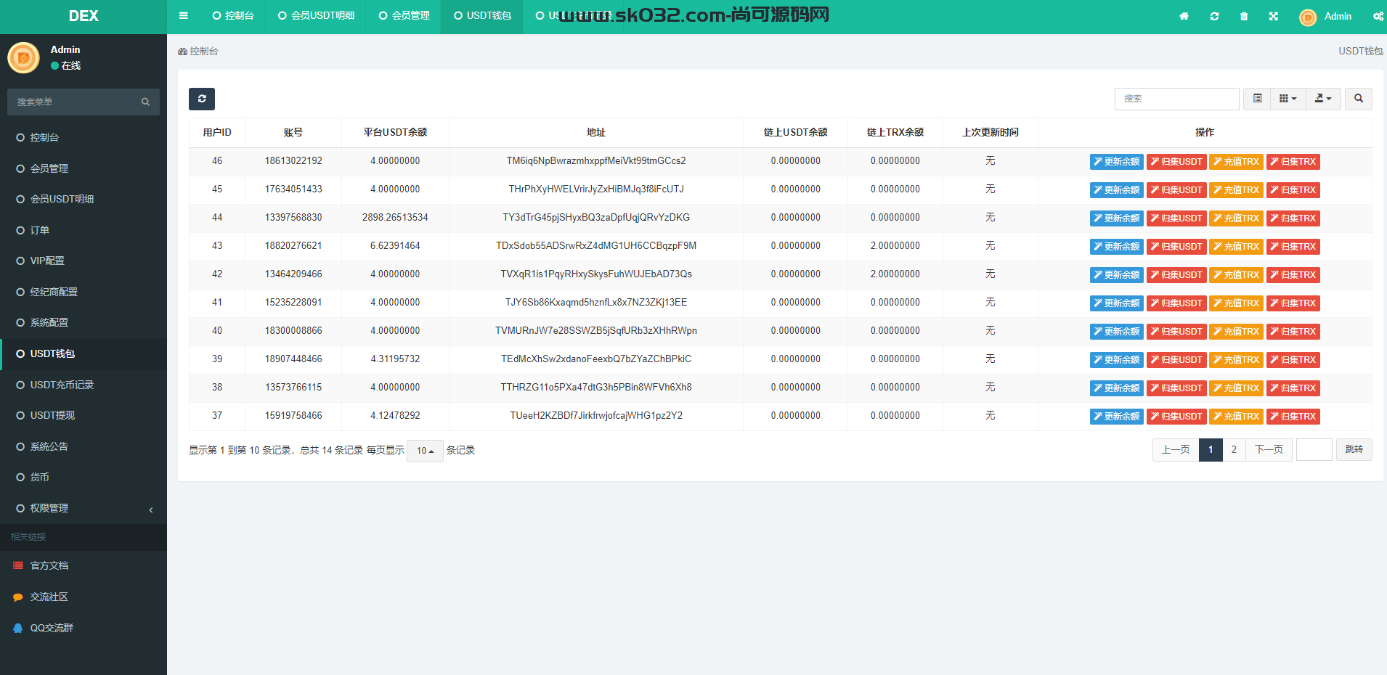
Task: Click the search icon in sidebar menu search
Action: click(145, 102)
